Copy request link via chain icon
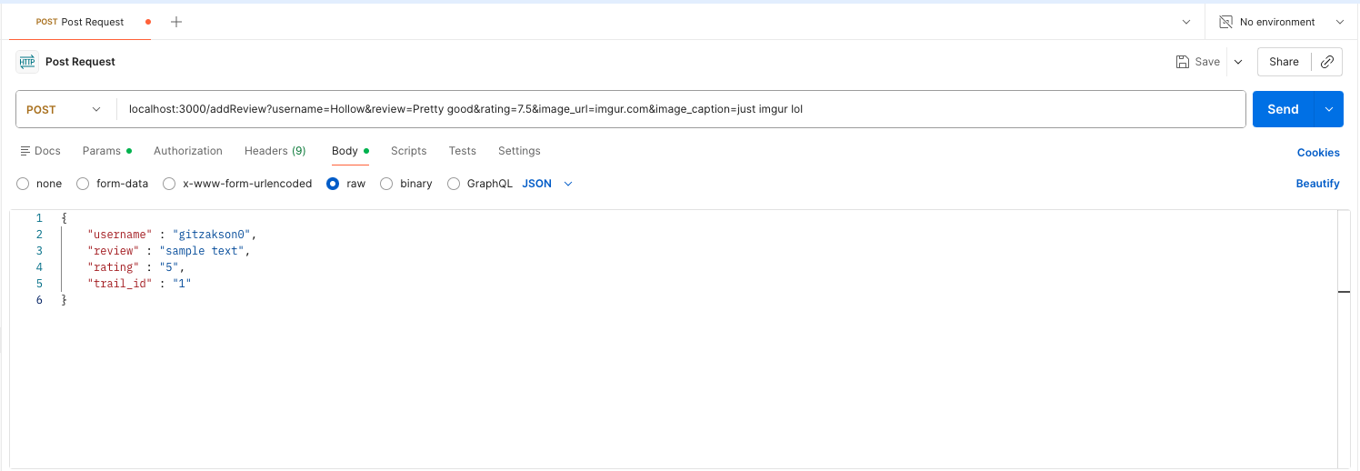This screenshot has height=471, width=1360. click(1327, 62)
